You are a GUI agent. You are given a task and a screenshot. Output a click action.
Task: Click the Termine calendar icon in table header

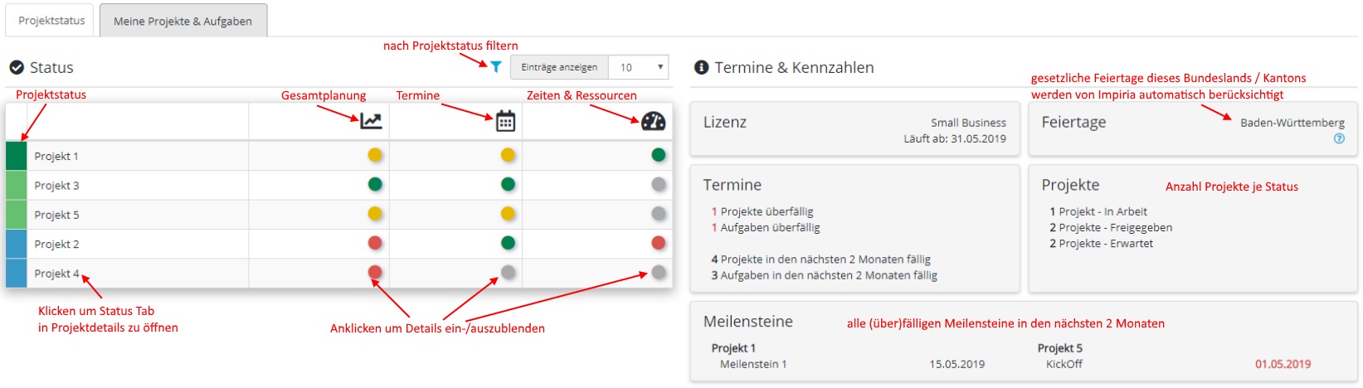(505, 122)
